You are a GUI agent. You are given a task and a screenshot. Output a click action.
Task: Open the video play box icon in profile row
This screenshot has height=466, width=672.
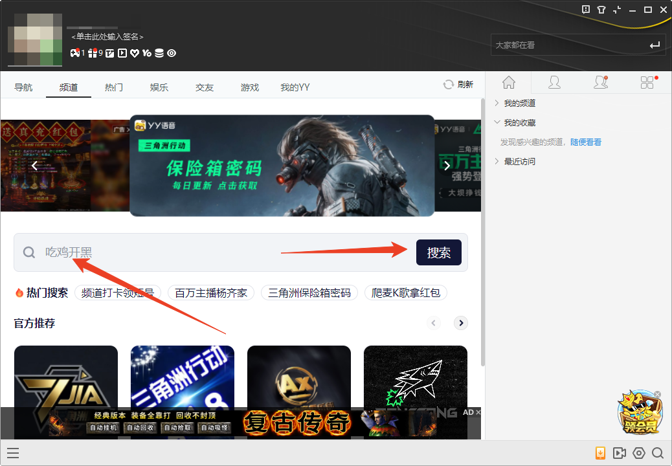click(122, 53)
